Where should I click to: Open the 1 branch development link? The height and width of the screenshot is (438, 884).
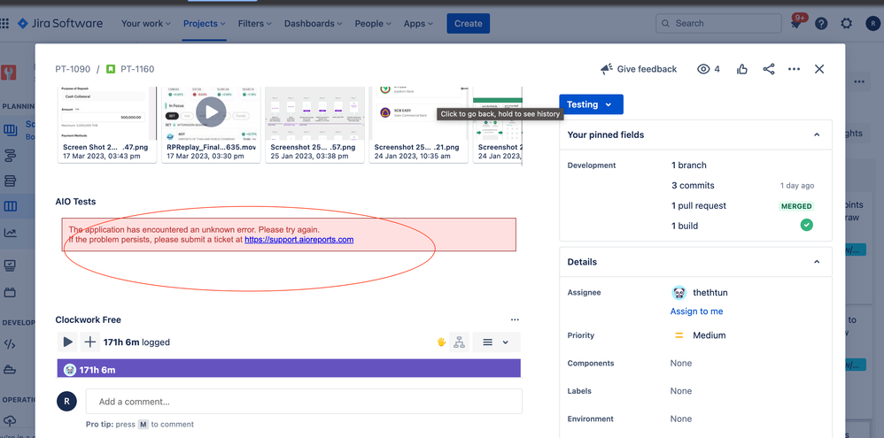688,165
